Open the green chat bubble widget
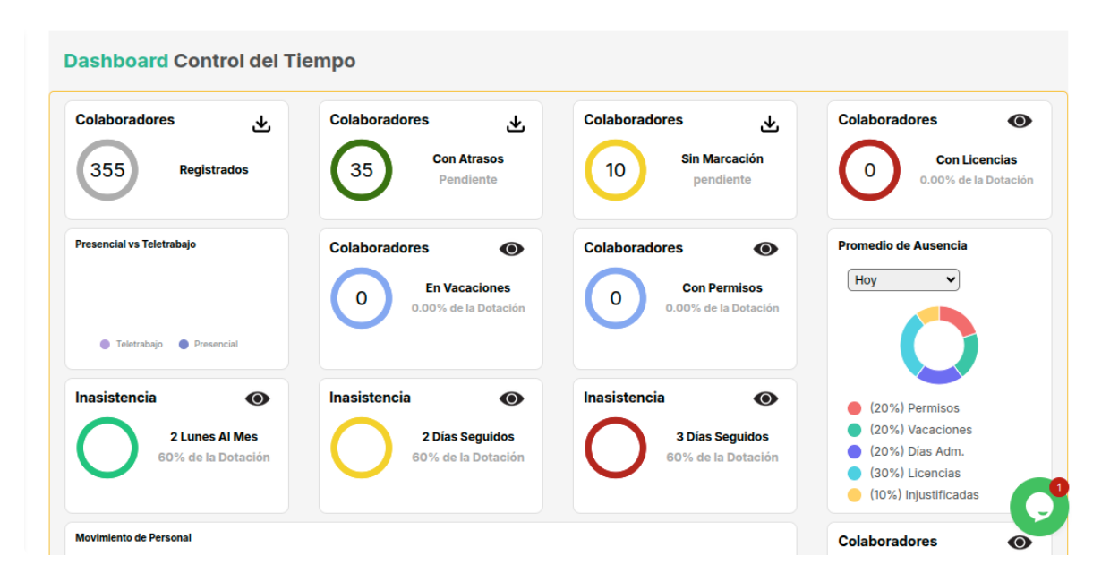This screenshot has width=1110, height=582. [1038, 507]
